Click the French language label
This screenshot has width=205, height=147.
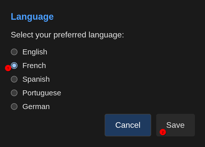click(34, 66)
